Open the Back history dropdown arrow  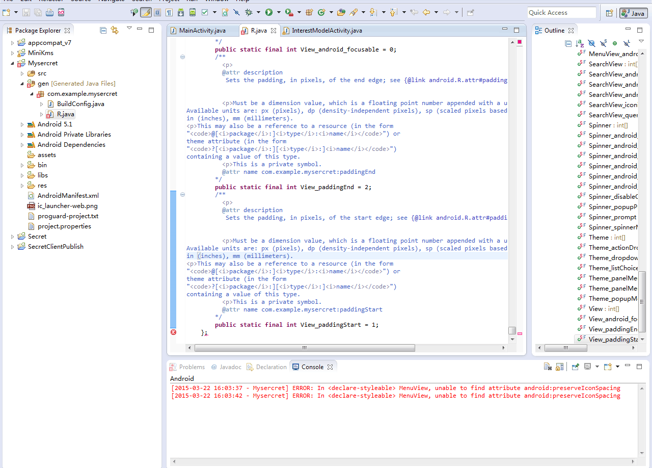[x=436, y=12]
